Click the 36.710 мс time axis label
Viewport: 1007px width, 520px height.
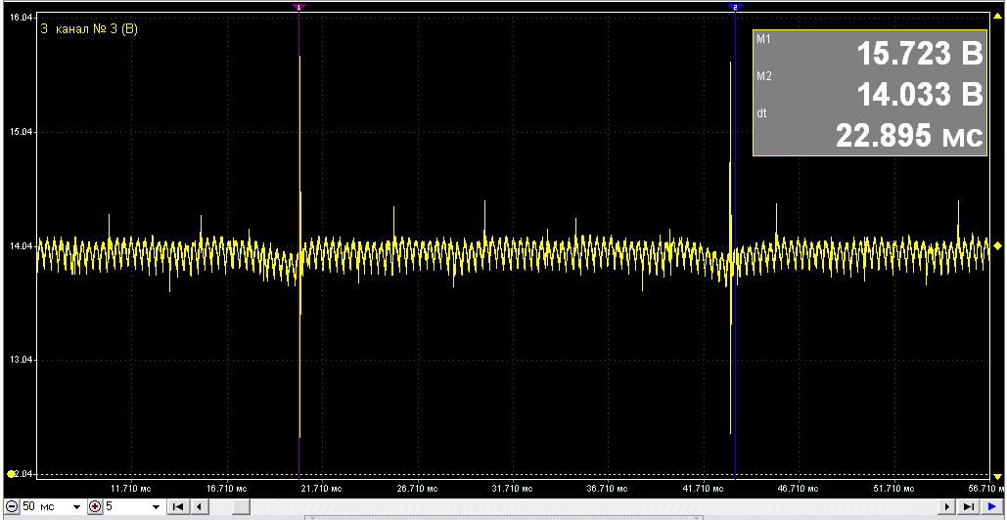pos(608,489)
